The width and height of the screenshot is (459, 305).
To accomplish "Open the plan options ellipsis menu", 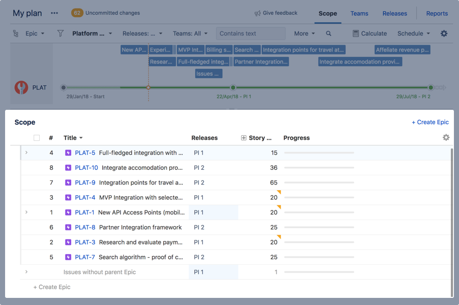I will click(54, 13).
